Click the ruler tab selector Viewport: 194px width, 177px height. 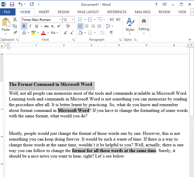[2, 46]
